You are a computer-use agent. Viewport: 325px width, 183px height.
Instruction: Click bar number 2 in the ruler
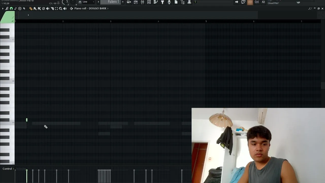(63, 21)
